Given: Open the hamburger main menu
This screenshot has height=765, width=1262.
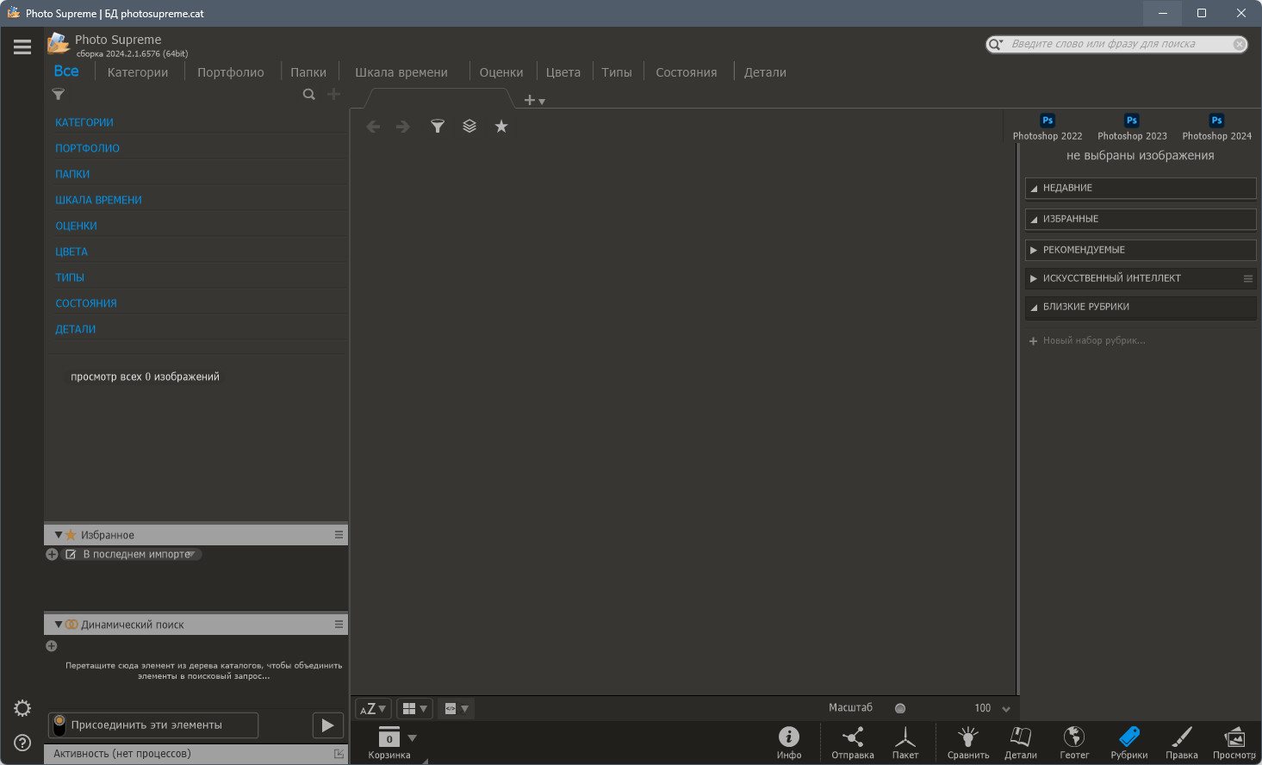Looking at the screenshot, I should click(22, 47).
